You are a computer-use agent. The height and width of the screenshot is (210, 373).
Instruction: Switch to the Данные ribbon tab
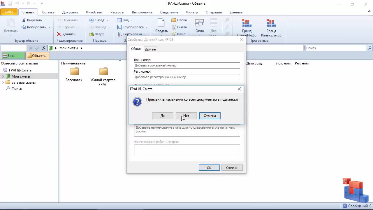pos(236,12)
